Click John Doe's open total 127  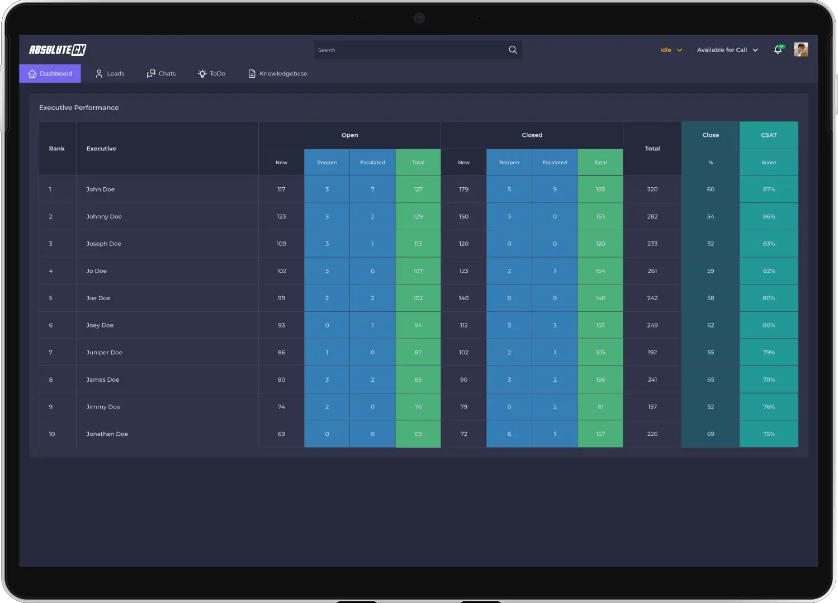point(418,189)
